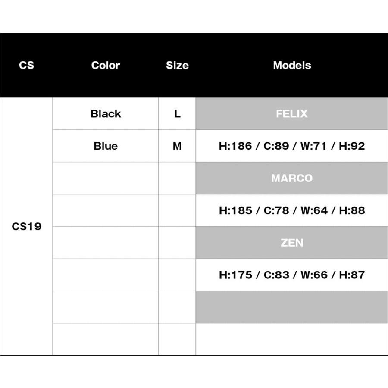Click the empty Color cell beside MARCO
The height and width of the screenshot is (388, 388).
coord(106,178)
